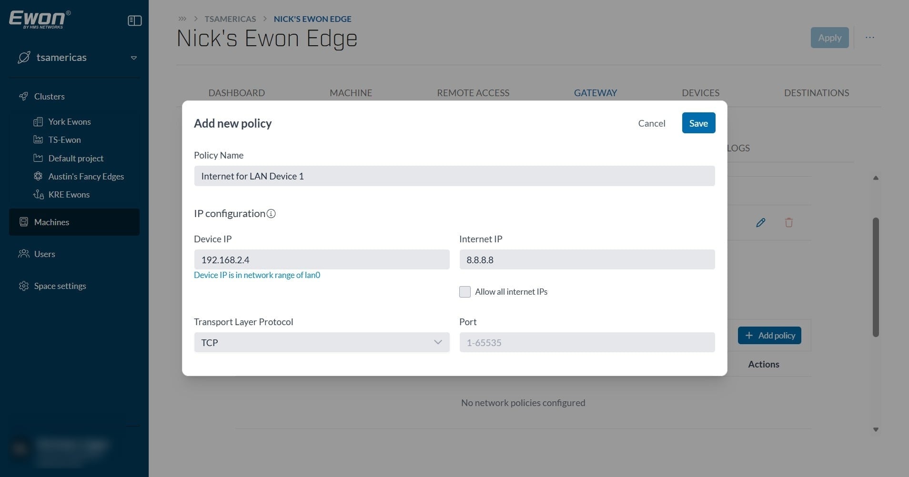Click the vertical scrollbar thumb

point(876,277)
